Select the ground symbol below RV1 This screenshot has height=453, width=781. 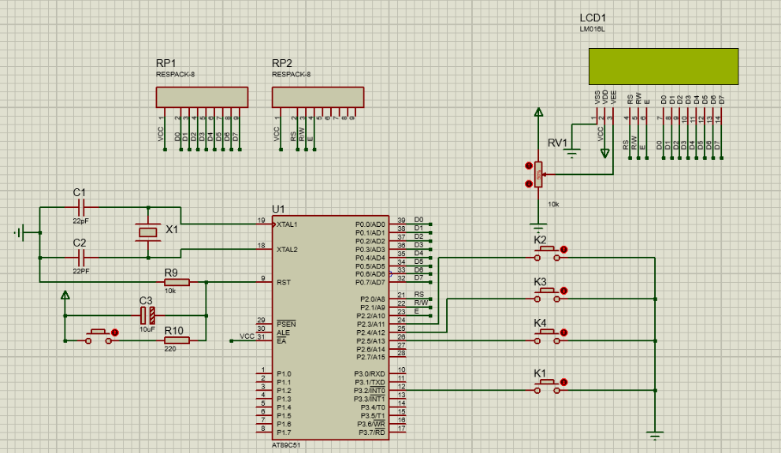[x=538, y=227]
